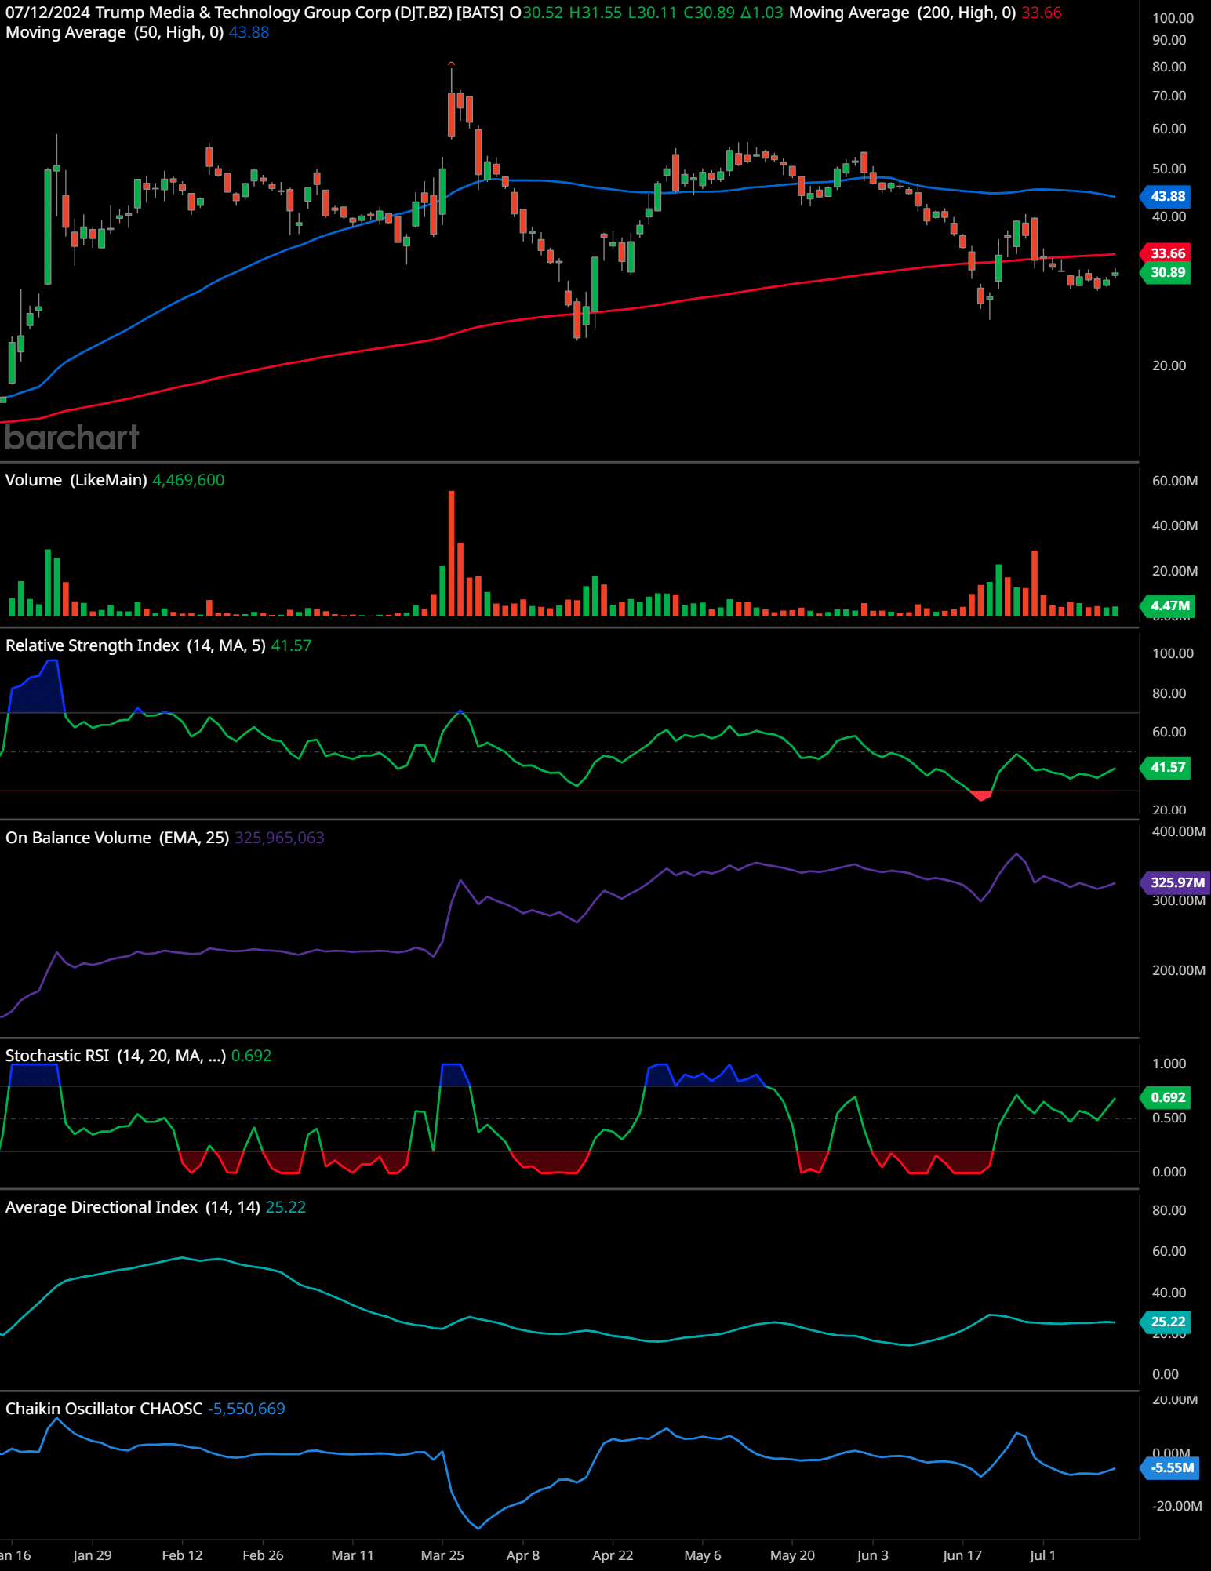Click the 4.47M volume axis marker

[x=1169, y=605]
